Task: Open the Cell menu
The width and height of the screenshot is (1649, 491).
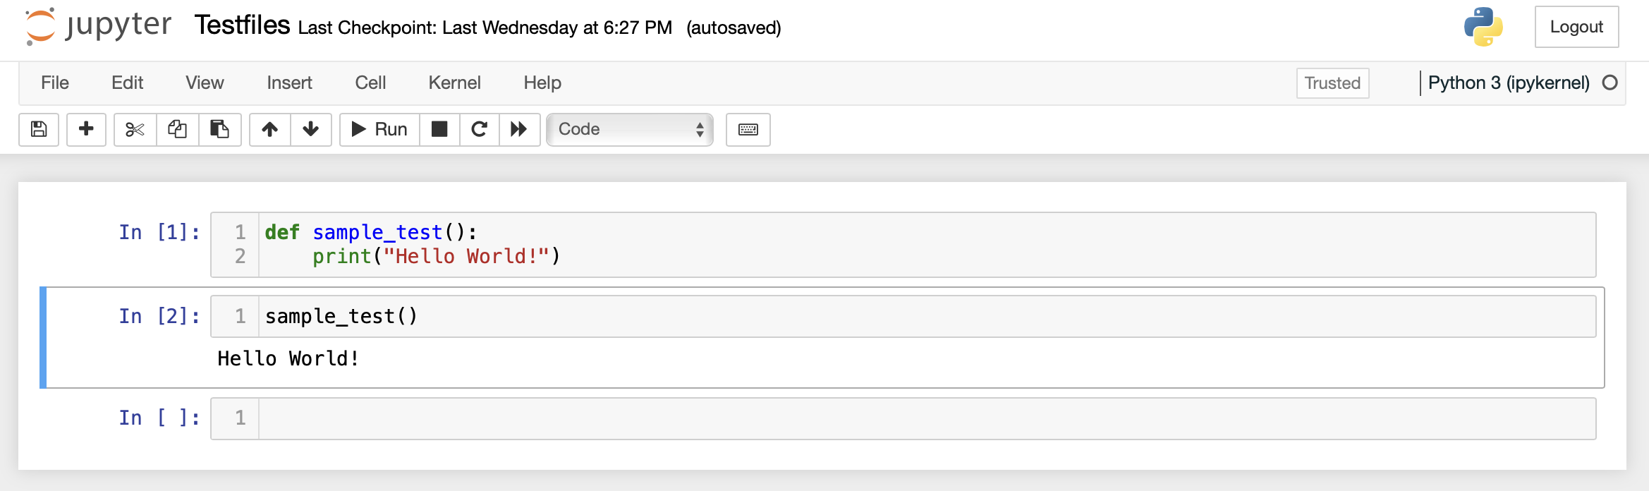Action: [x=370, y=83]
